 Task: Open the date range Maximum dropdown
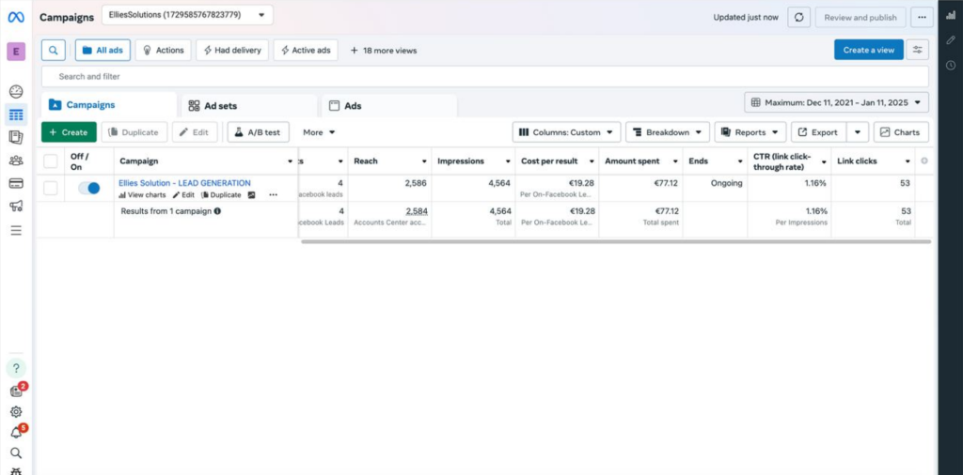coord(836,102)
